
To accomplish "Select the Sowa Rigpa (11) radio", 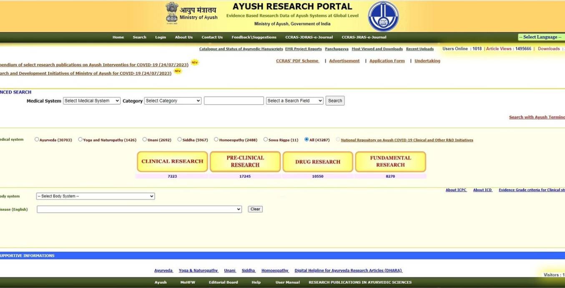I will 265,139.
